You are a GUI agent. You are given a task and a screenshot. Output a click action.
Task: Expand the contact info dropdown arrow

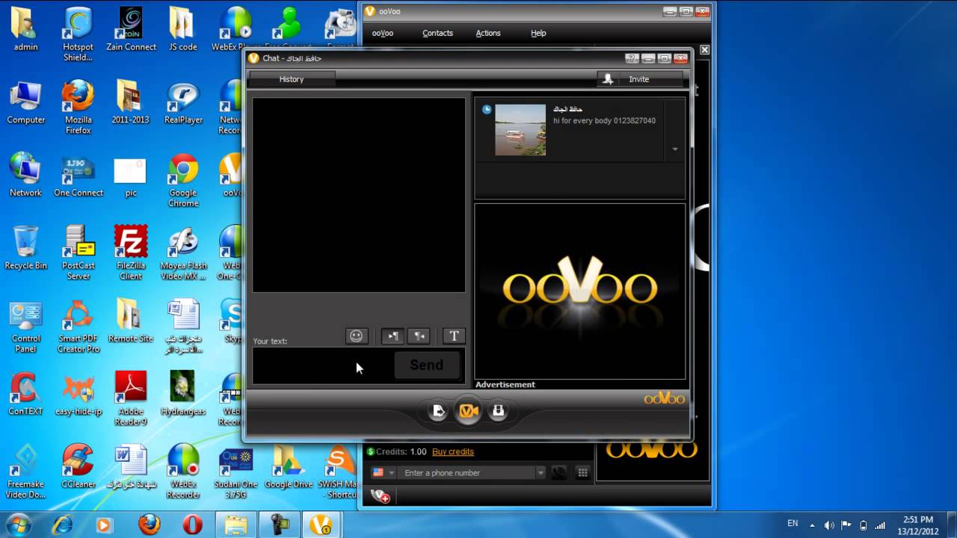[674, 149]
